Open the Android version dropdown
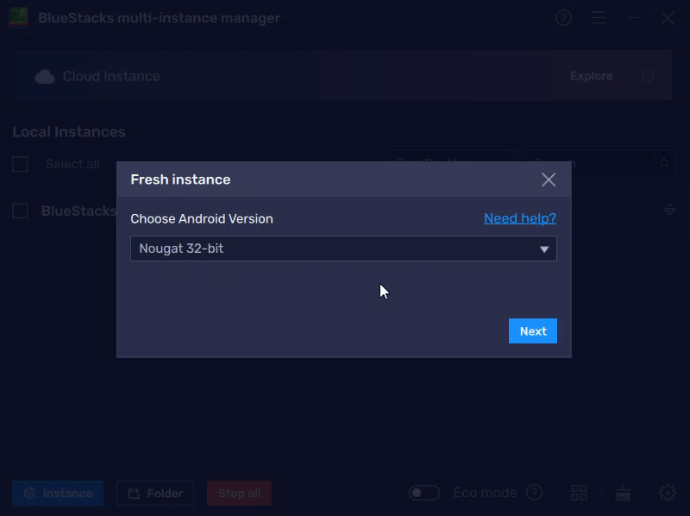690x516 pixels. [343, 249]
